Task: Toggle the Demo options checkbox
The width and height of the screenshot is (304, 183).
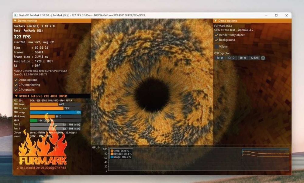Action: pos(16,80)
